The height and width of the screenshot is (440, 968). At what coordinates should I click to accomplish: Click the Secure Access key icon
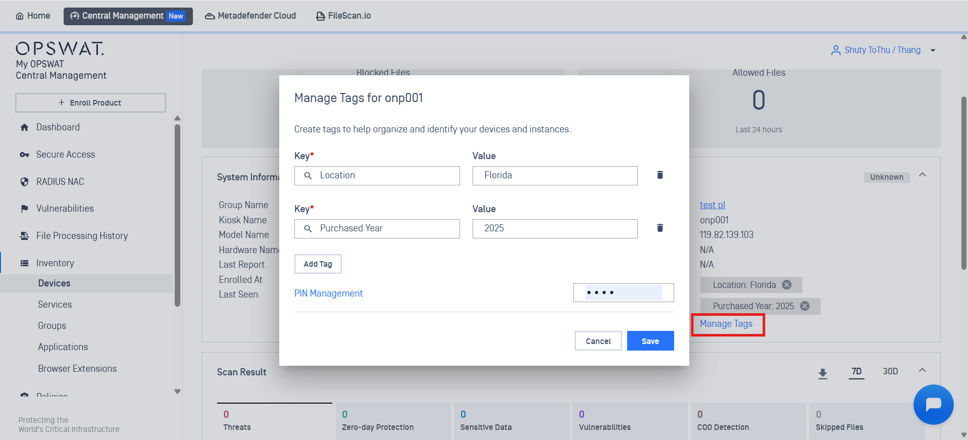point(24,155)
